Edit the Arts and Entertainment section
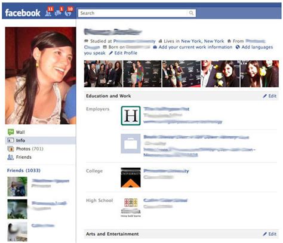This screenshot has height=243, width=283. [270, 234]
